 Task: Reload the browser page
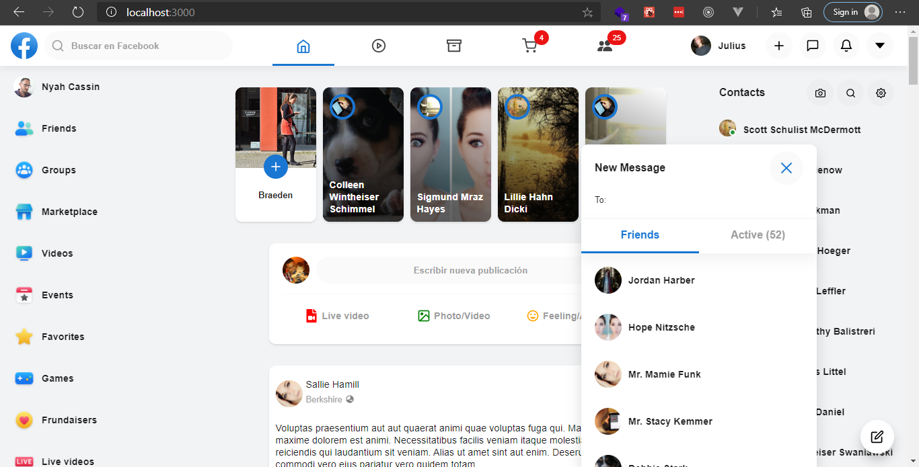coord(78,12)
